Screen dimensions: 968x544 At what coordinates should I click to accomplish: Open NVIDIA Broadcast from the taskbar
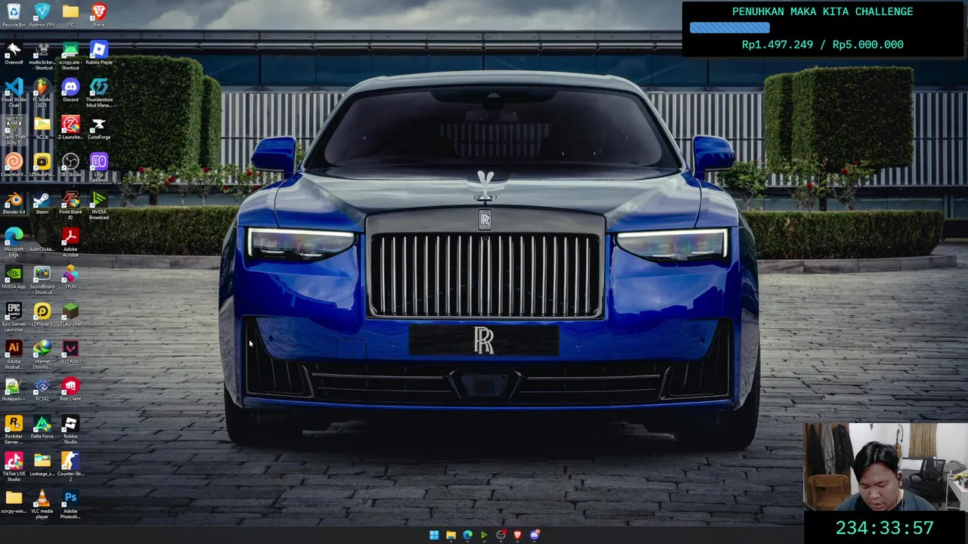[x=484, y=535]
